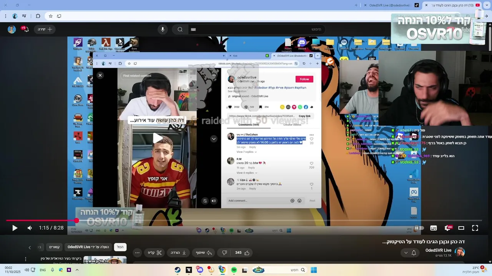This screenshot has height=276, width=492.
Task: Click the icon next to bookmark star
Action: tap(59, 16)
